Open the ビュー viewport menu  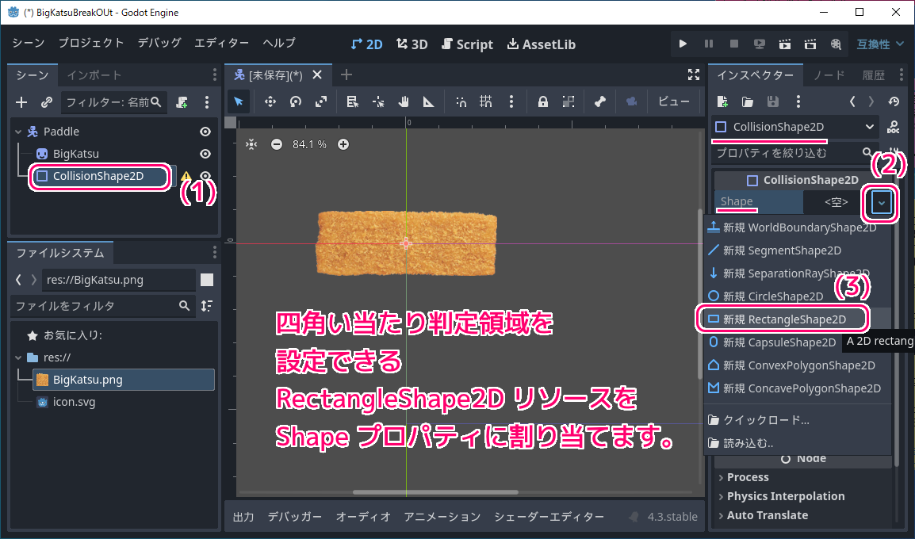click(674, 101)
